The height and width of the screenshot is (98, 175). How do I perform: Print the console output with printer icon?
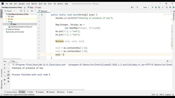[x=8, y=78]
